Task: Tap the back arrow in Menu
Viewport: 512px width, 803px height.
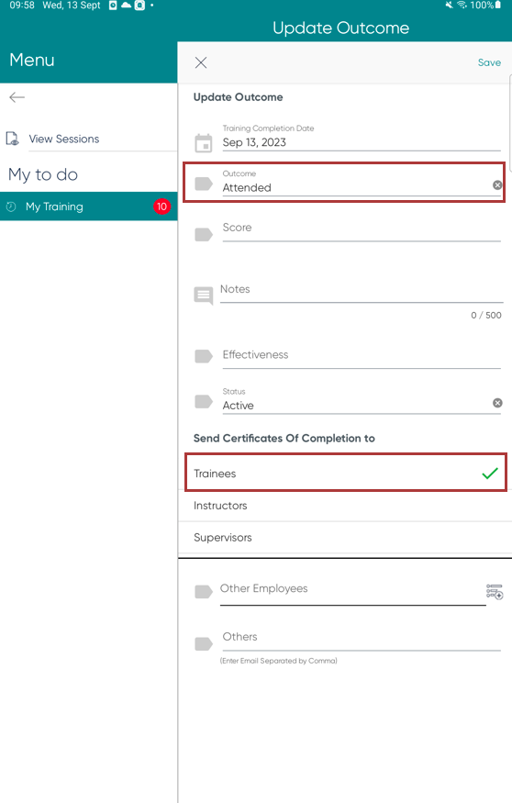Action: [x=17, y=97]
